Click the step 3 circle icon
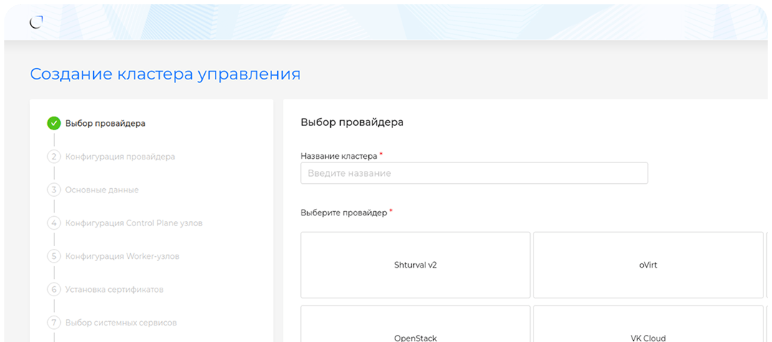 pyautogui.click(x=54, y=190)
